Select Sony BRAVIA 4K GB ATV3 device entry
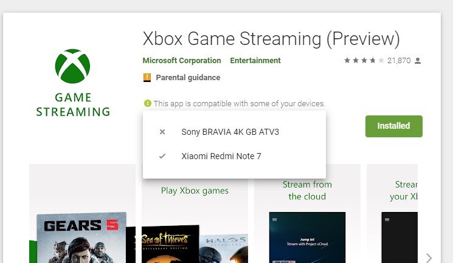Viewport: 453px width, 263px height. (234, 132)
